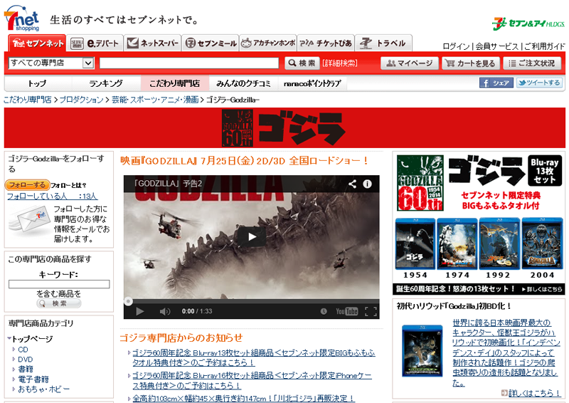Open マイページ button
This screenshot has width=569, height=403.
[410, 63]
